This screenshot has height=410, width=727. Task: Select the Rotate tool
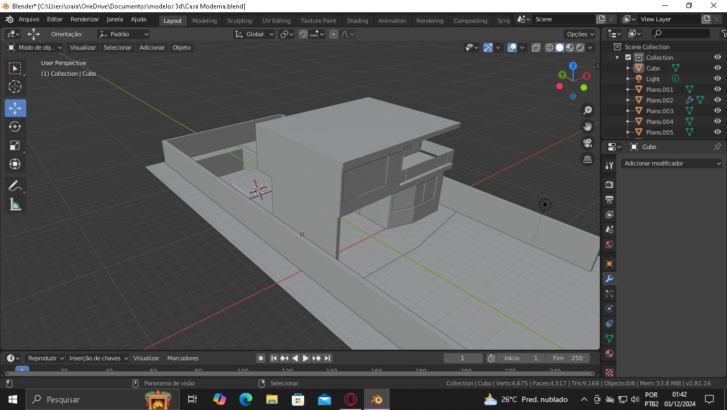(x=15, y=127)
